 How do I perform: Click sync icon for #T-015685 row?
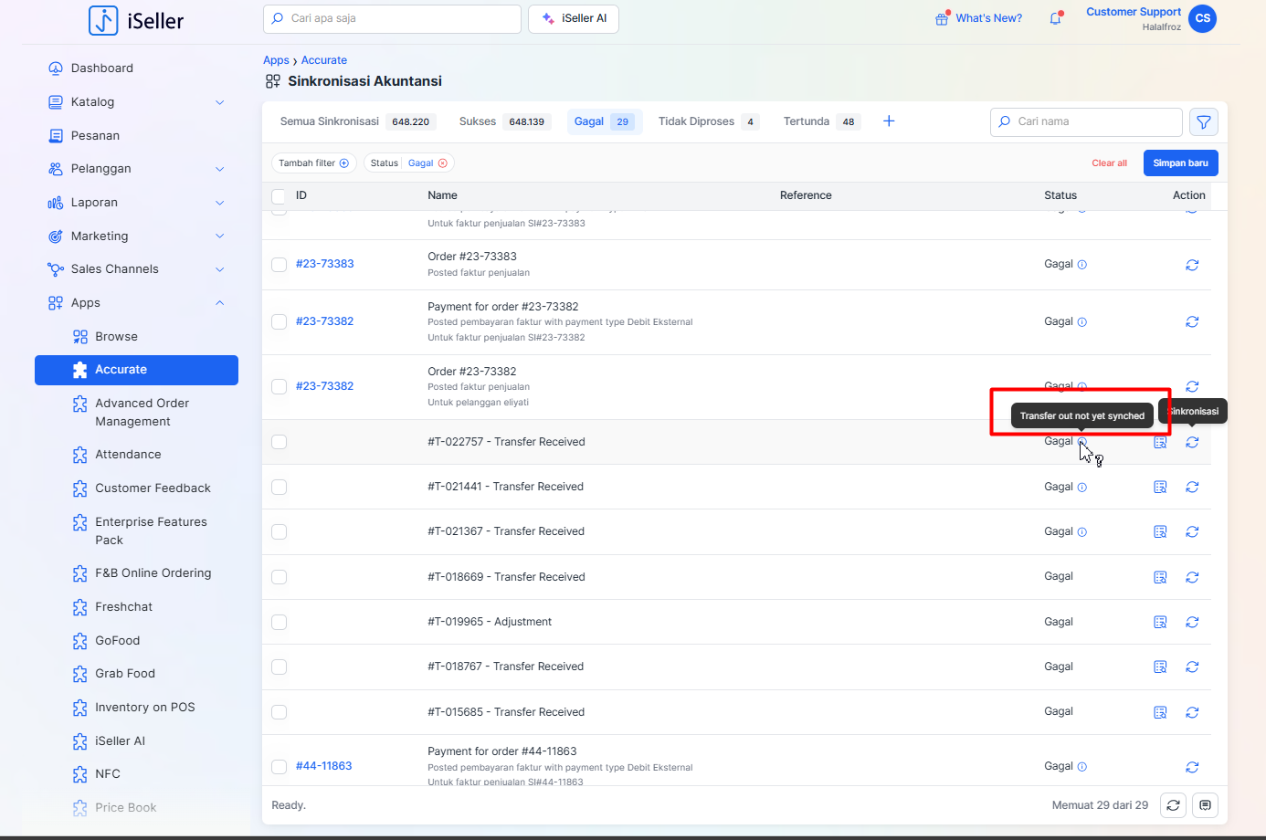coord(1192,712)
